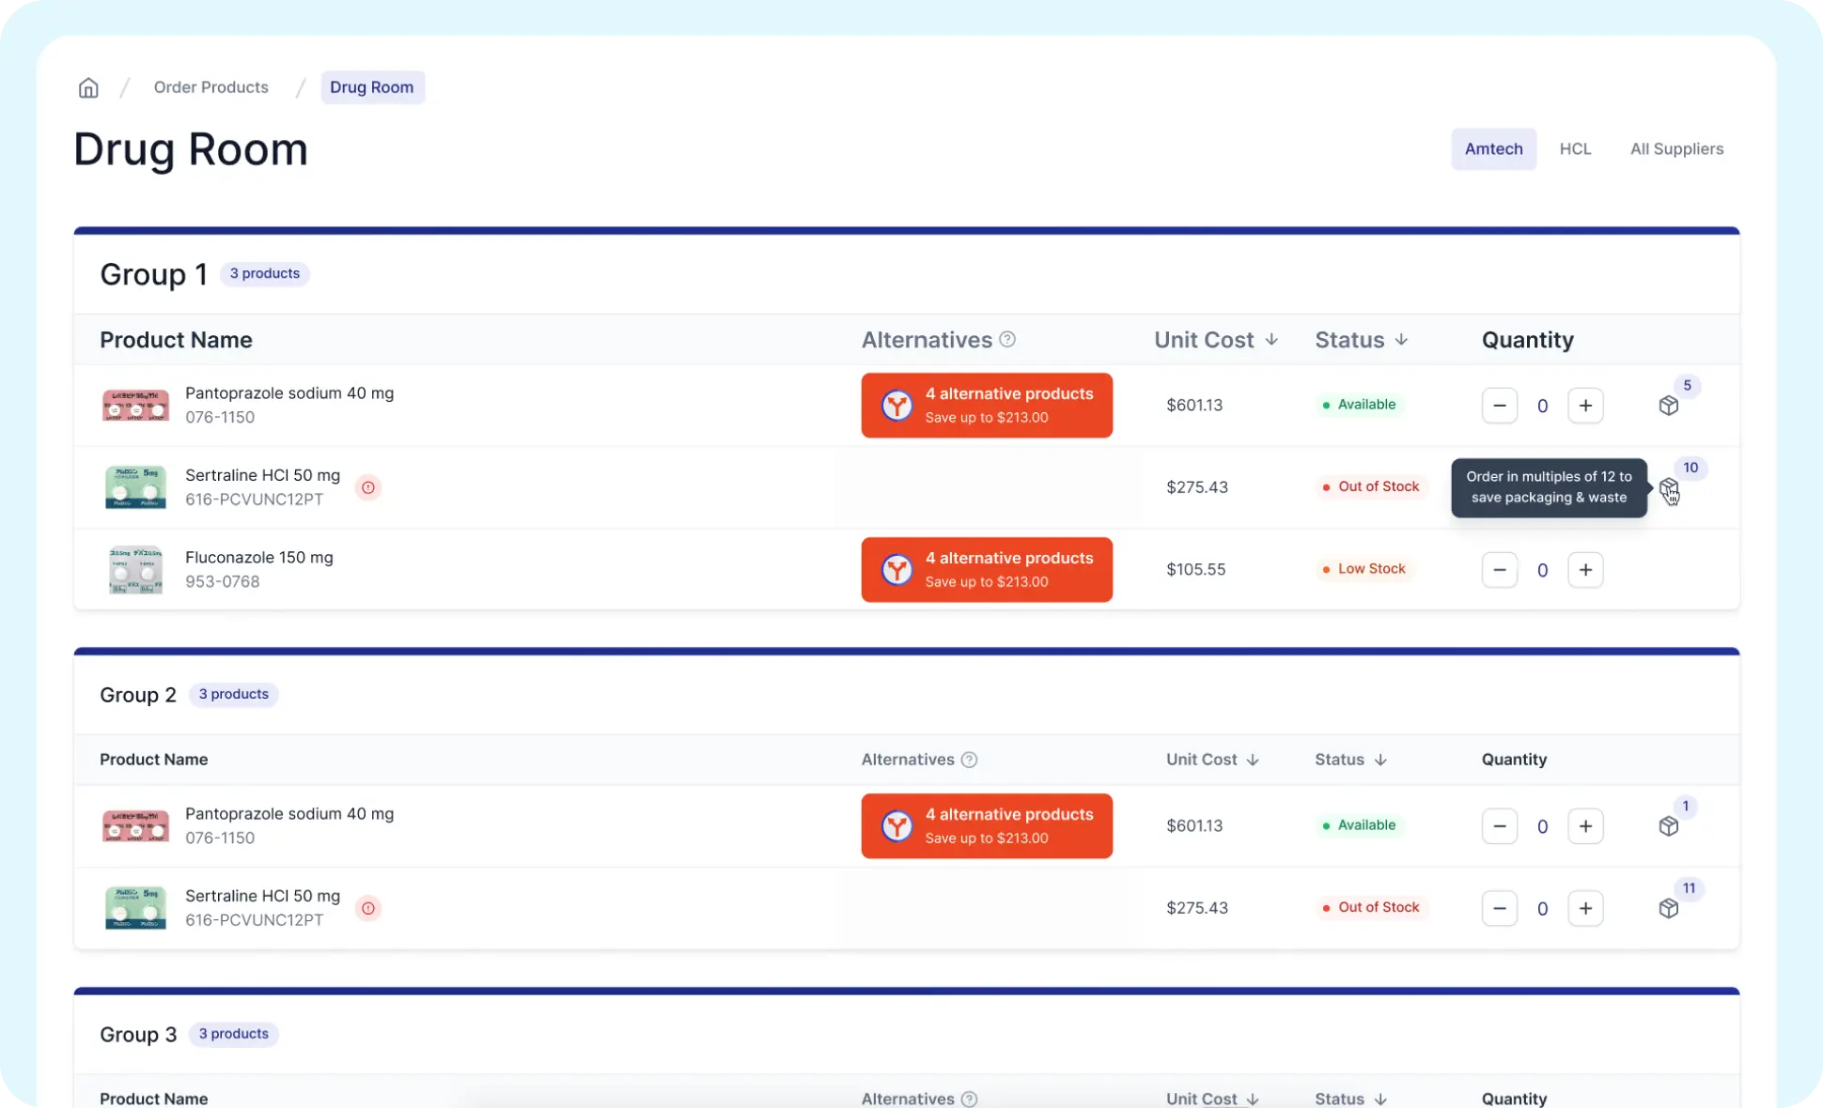This screenshot has width=1823, height=1108.
Task: Click warning icon beside Group 2 Sertraline
Action: pyautogui.click(x=368, y=908)
